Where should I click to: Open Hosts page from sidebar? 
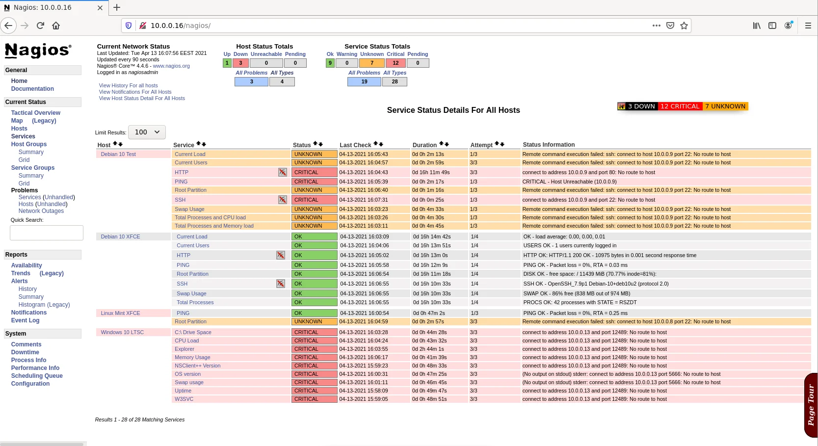[19, 129]
